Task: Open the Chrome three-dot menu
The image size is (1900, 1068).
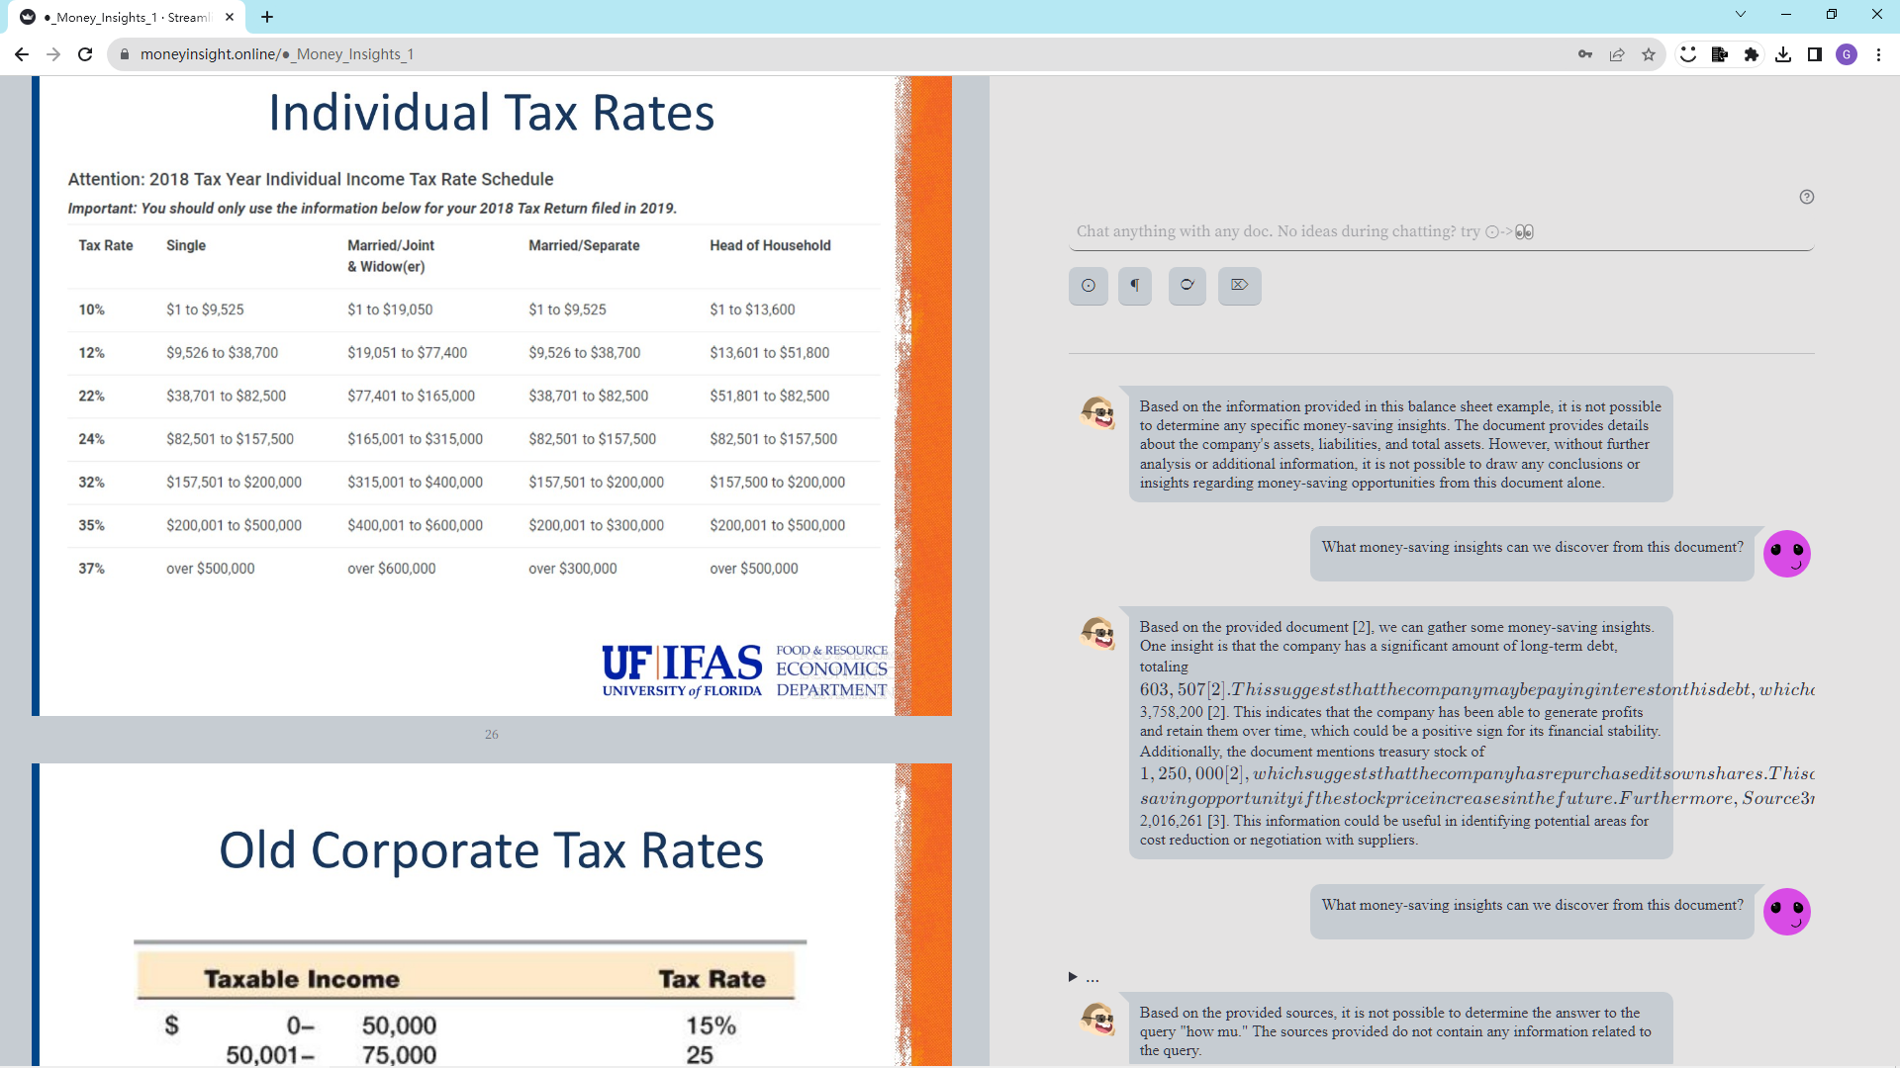Action: click(1878, 54)
